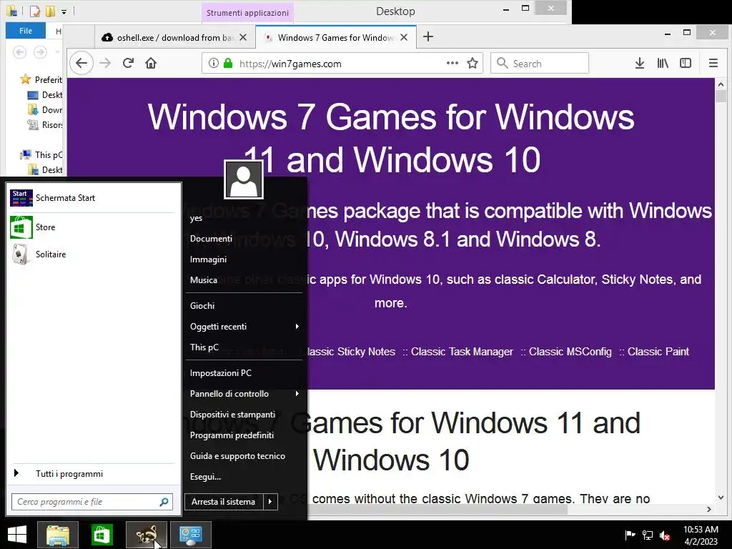Click the green padlock security icon
The width and height of the screenshot is (732, 549).
(228, 63)
